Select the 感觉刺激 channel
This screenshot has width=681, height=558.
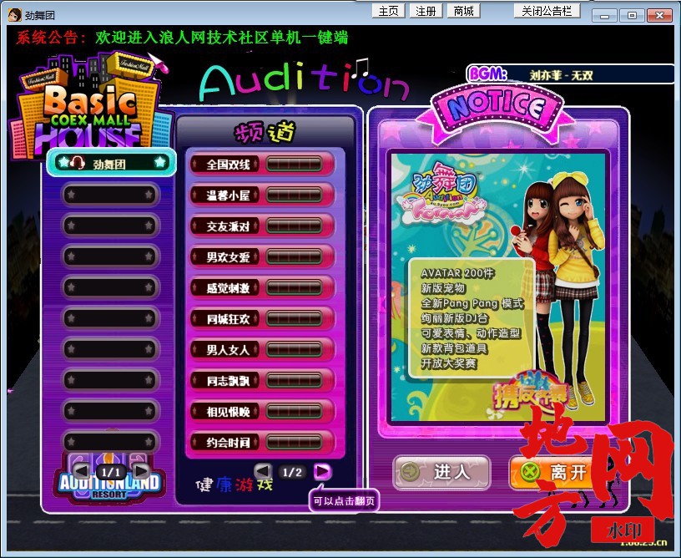[262, 287]
